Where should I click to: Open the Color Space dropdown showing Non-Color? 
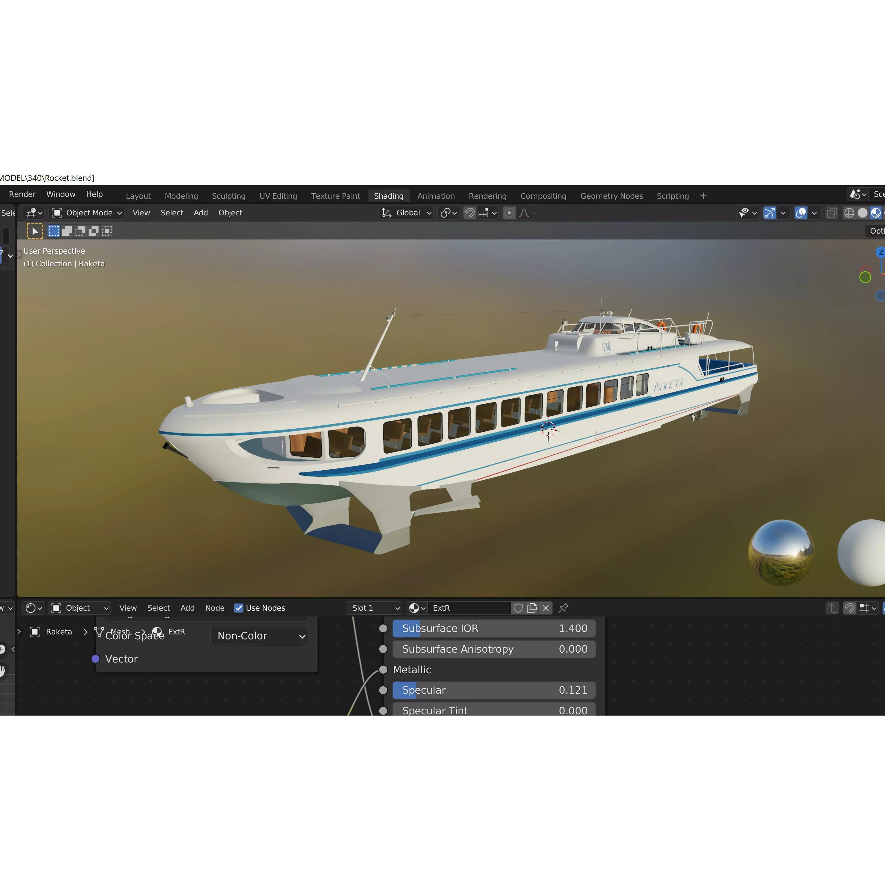click(x=259, y=636)
